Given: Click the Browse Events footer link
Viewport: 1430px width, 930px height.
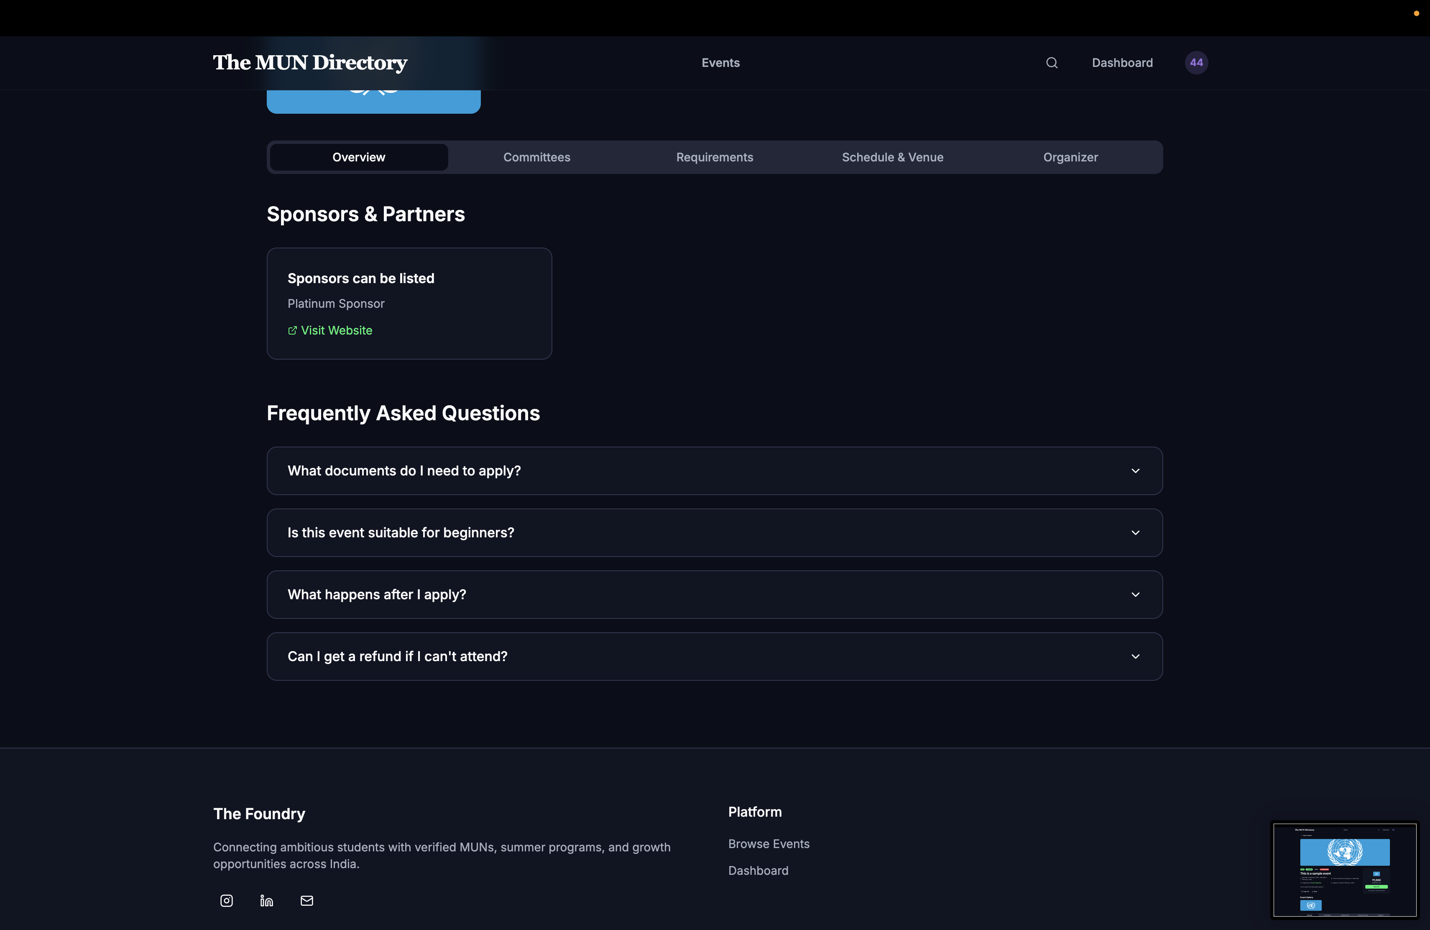Looking at the screenshot, I should coord(769,843).
